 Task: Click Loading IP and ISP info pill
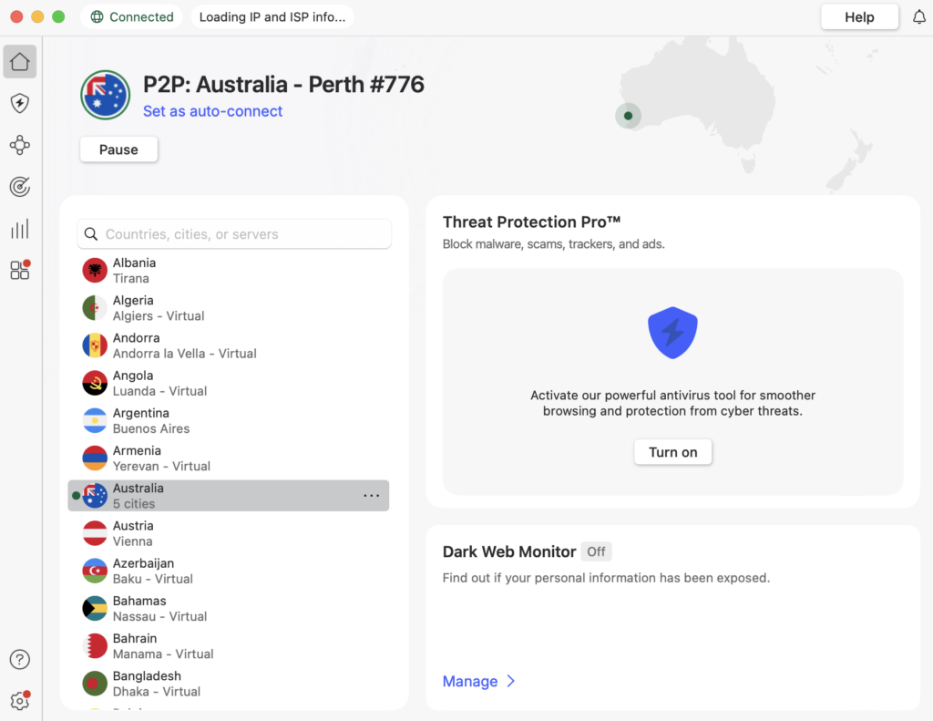click(x=272, y=16)
